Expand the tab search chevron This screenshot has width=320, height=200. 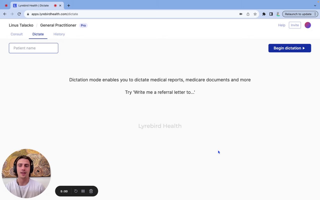315,5
